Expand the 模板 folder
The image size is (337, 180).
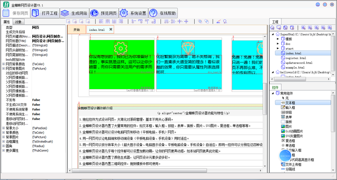click(x=278, y=39)
